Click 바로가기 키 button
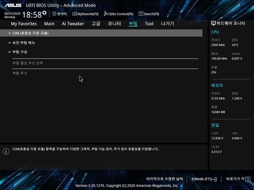This screenshot has width=254, height=190. [238, 179]
